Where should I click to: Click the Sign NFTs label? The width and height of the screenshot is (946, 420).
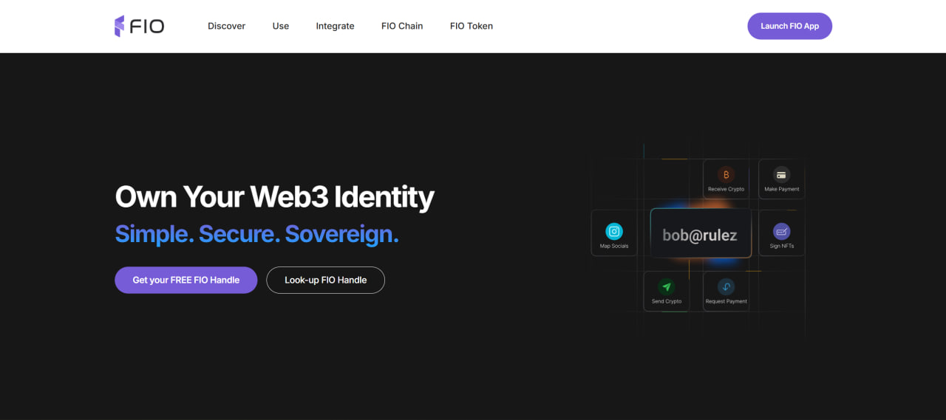pyautogui.click(x=781, y=246)
